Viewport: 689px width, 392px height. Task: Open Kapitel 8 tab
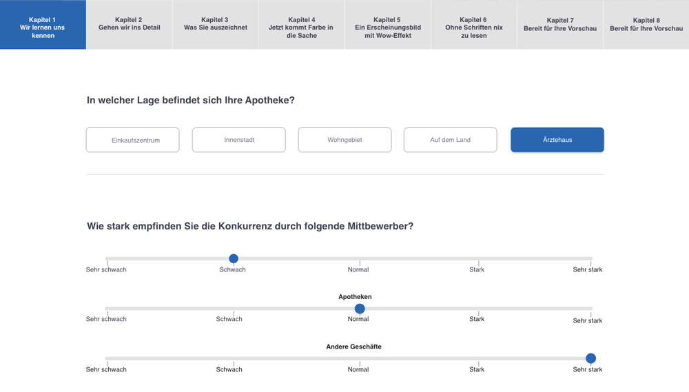pos(646,25)
